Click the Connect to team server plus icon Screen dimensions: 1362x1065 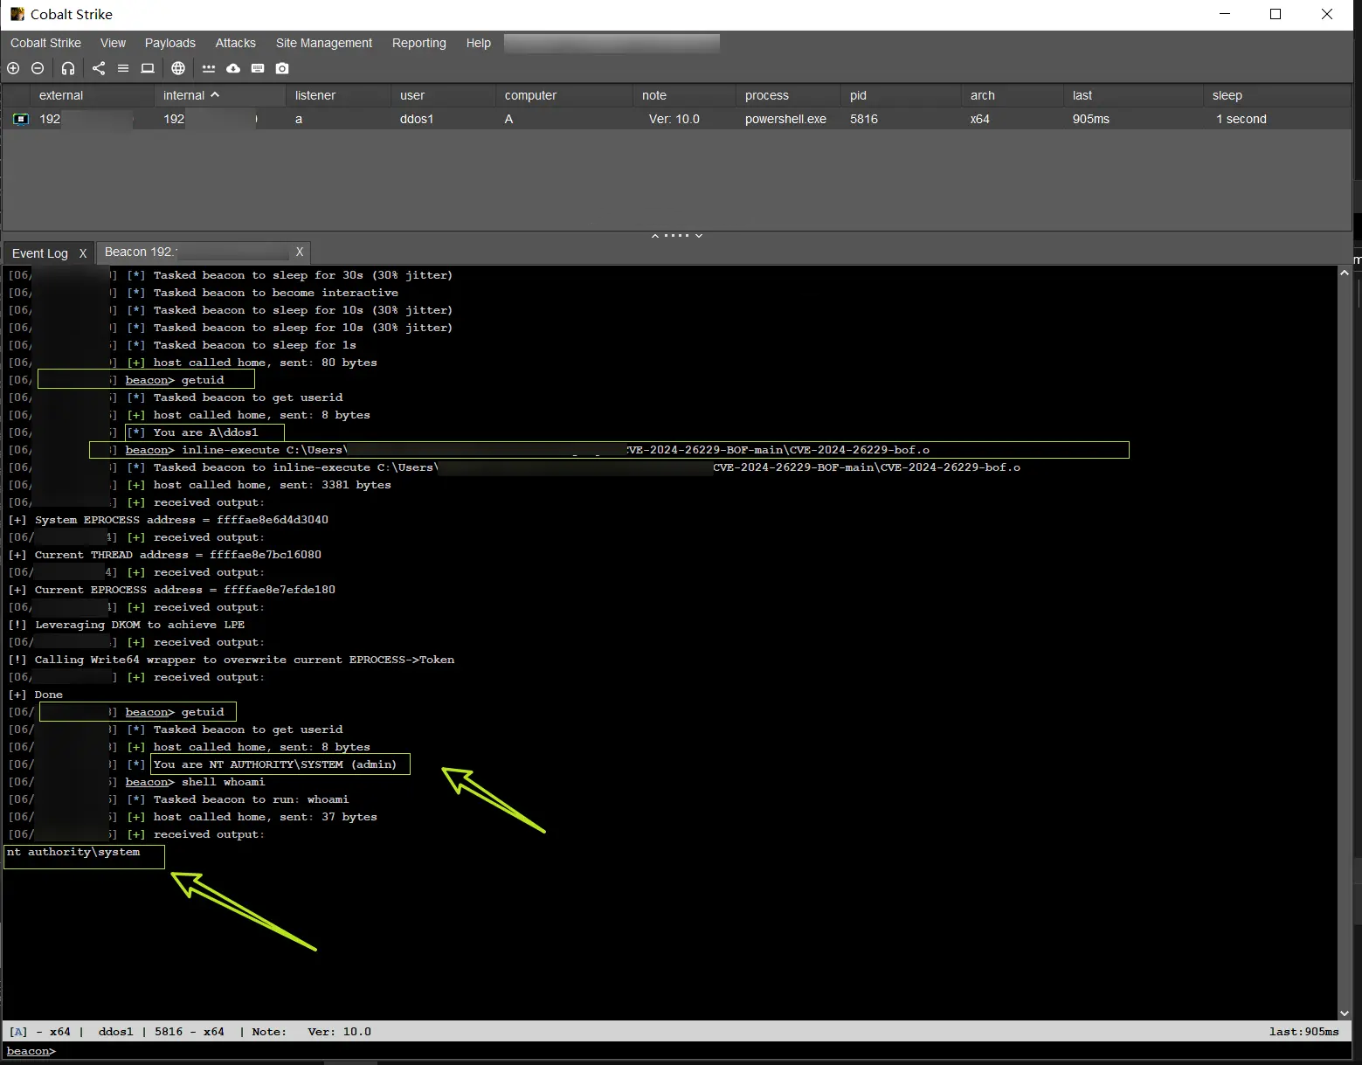tap(13, 68)
